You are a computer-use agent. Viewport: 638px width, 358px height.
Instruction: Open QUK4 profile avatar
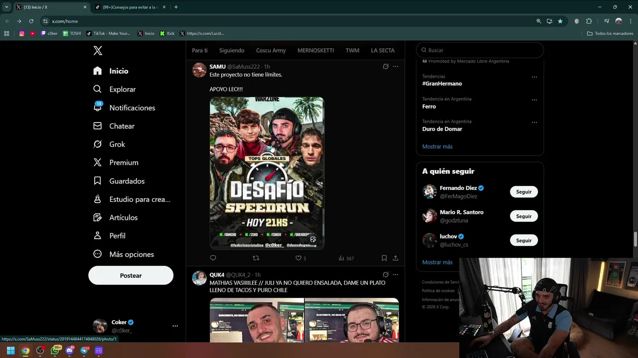tap(199, 278)
